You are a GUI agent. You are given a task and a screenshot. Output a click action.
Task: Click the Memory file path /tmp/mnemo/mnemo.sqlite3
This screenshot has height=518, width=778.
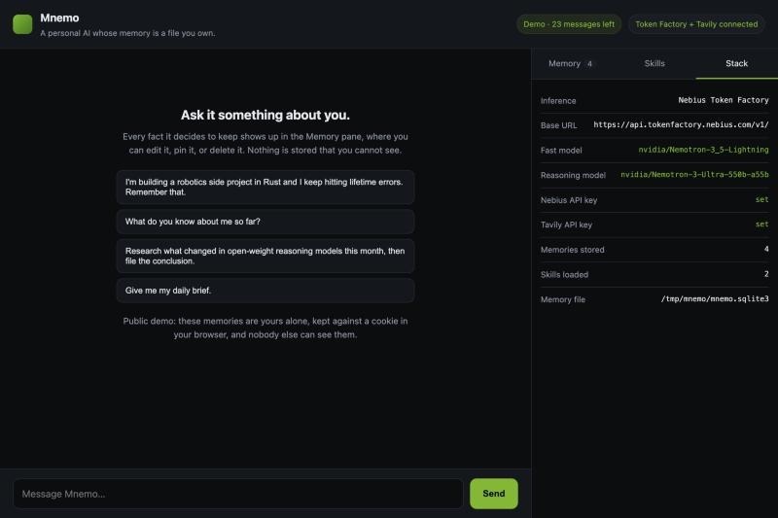coord(715,299)
